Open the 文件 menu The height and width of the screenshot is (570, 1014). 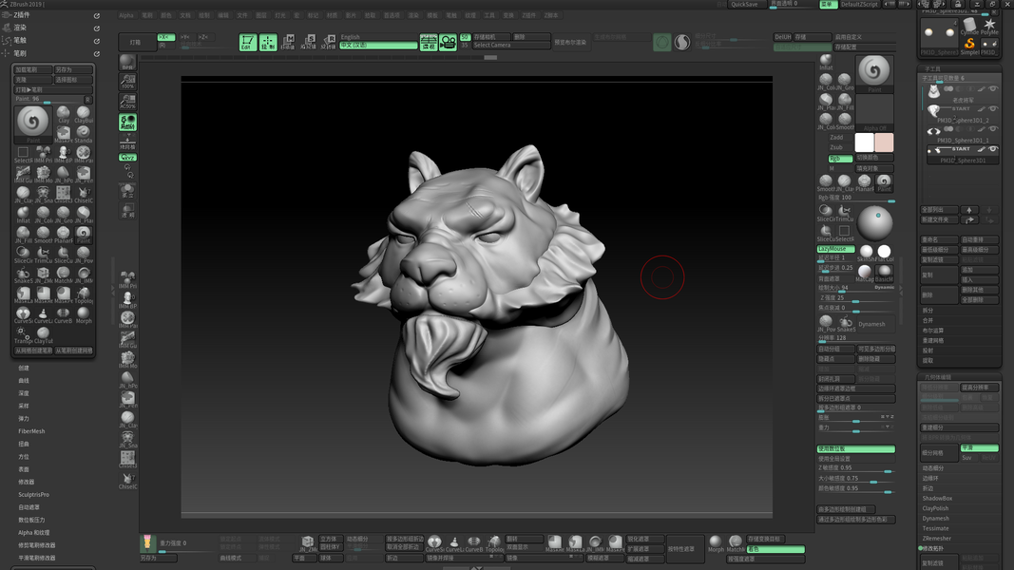[242, 15]
